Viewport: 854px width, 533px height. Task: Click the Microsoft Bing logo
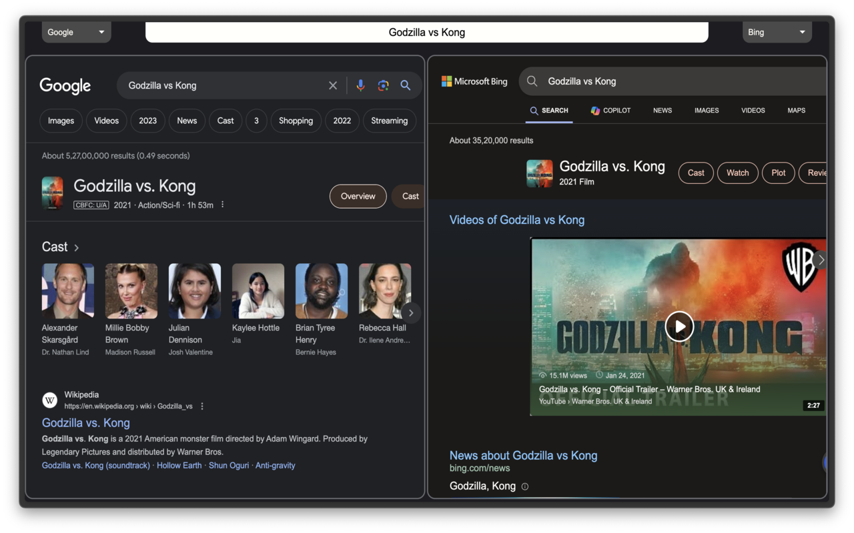tap(474, 81)
